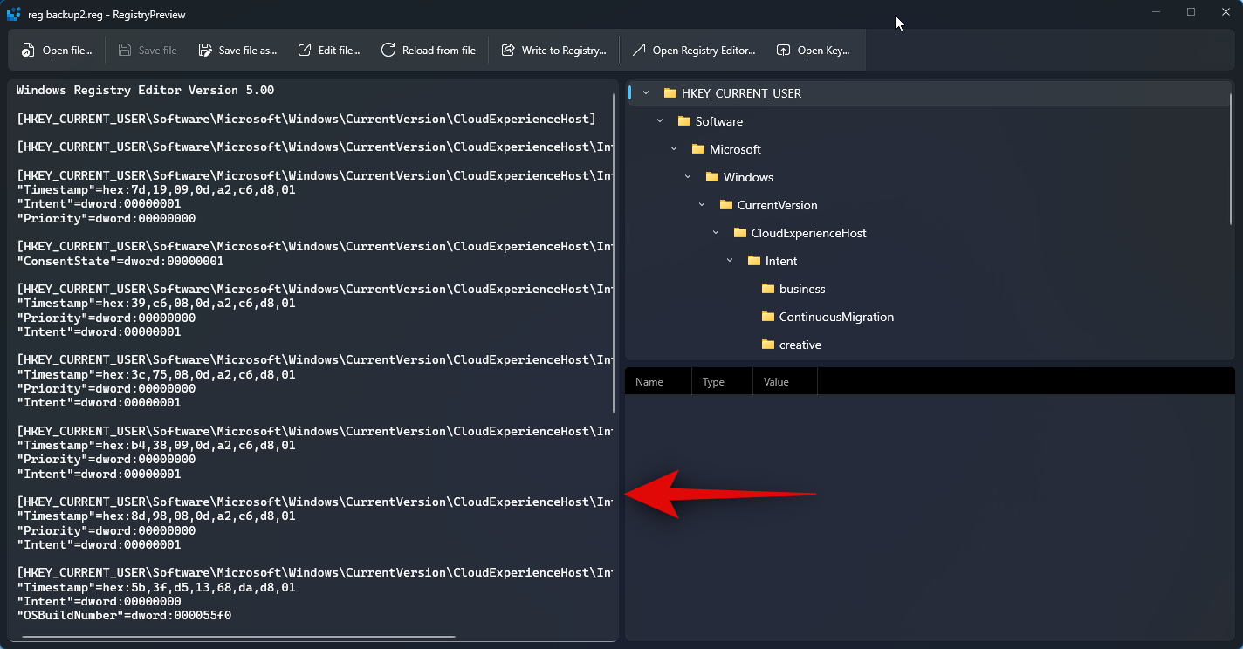The width and height of the screenshot is (1243, 649).
Task: Collapse the Intent folder chevron
Action: tap(730, 261)
